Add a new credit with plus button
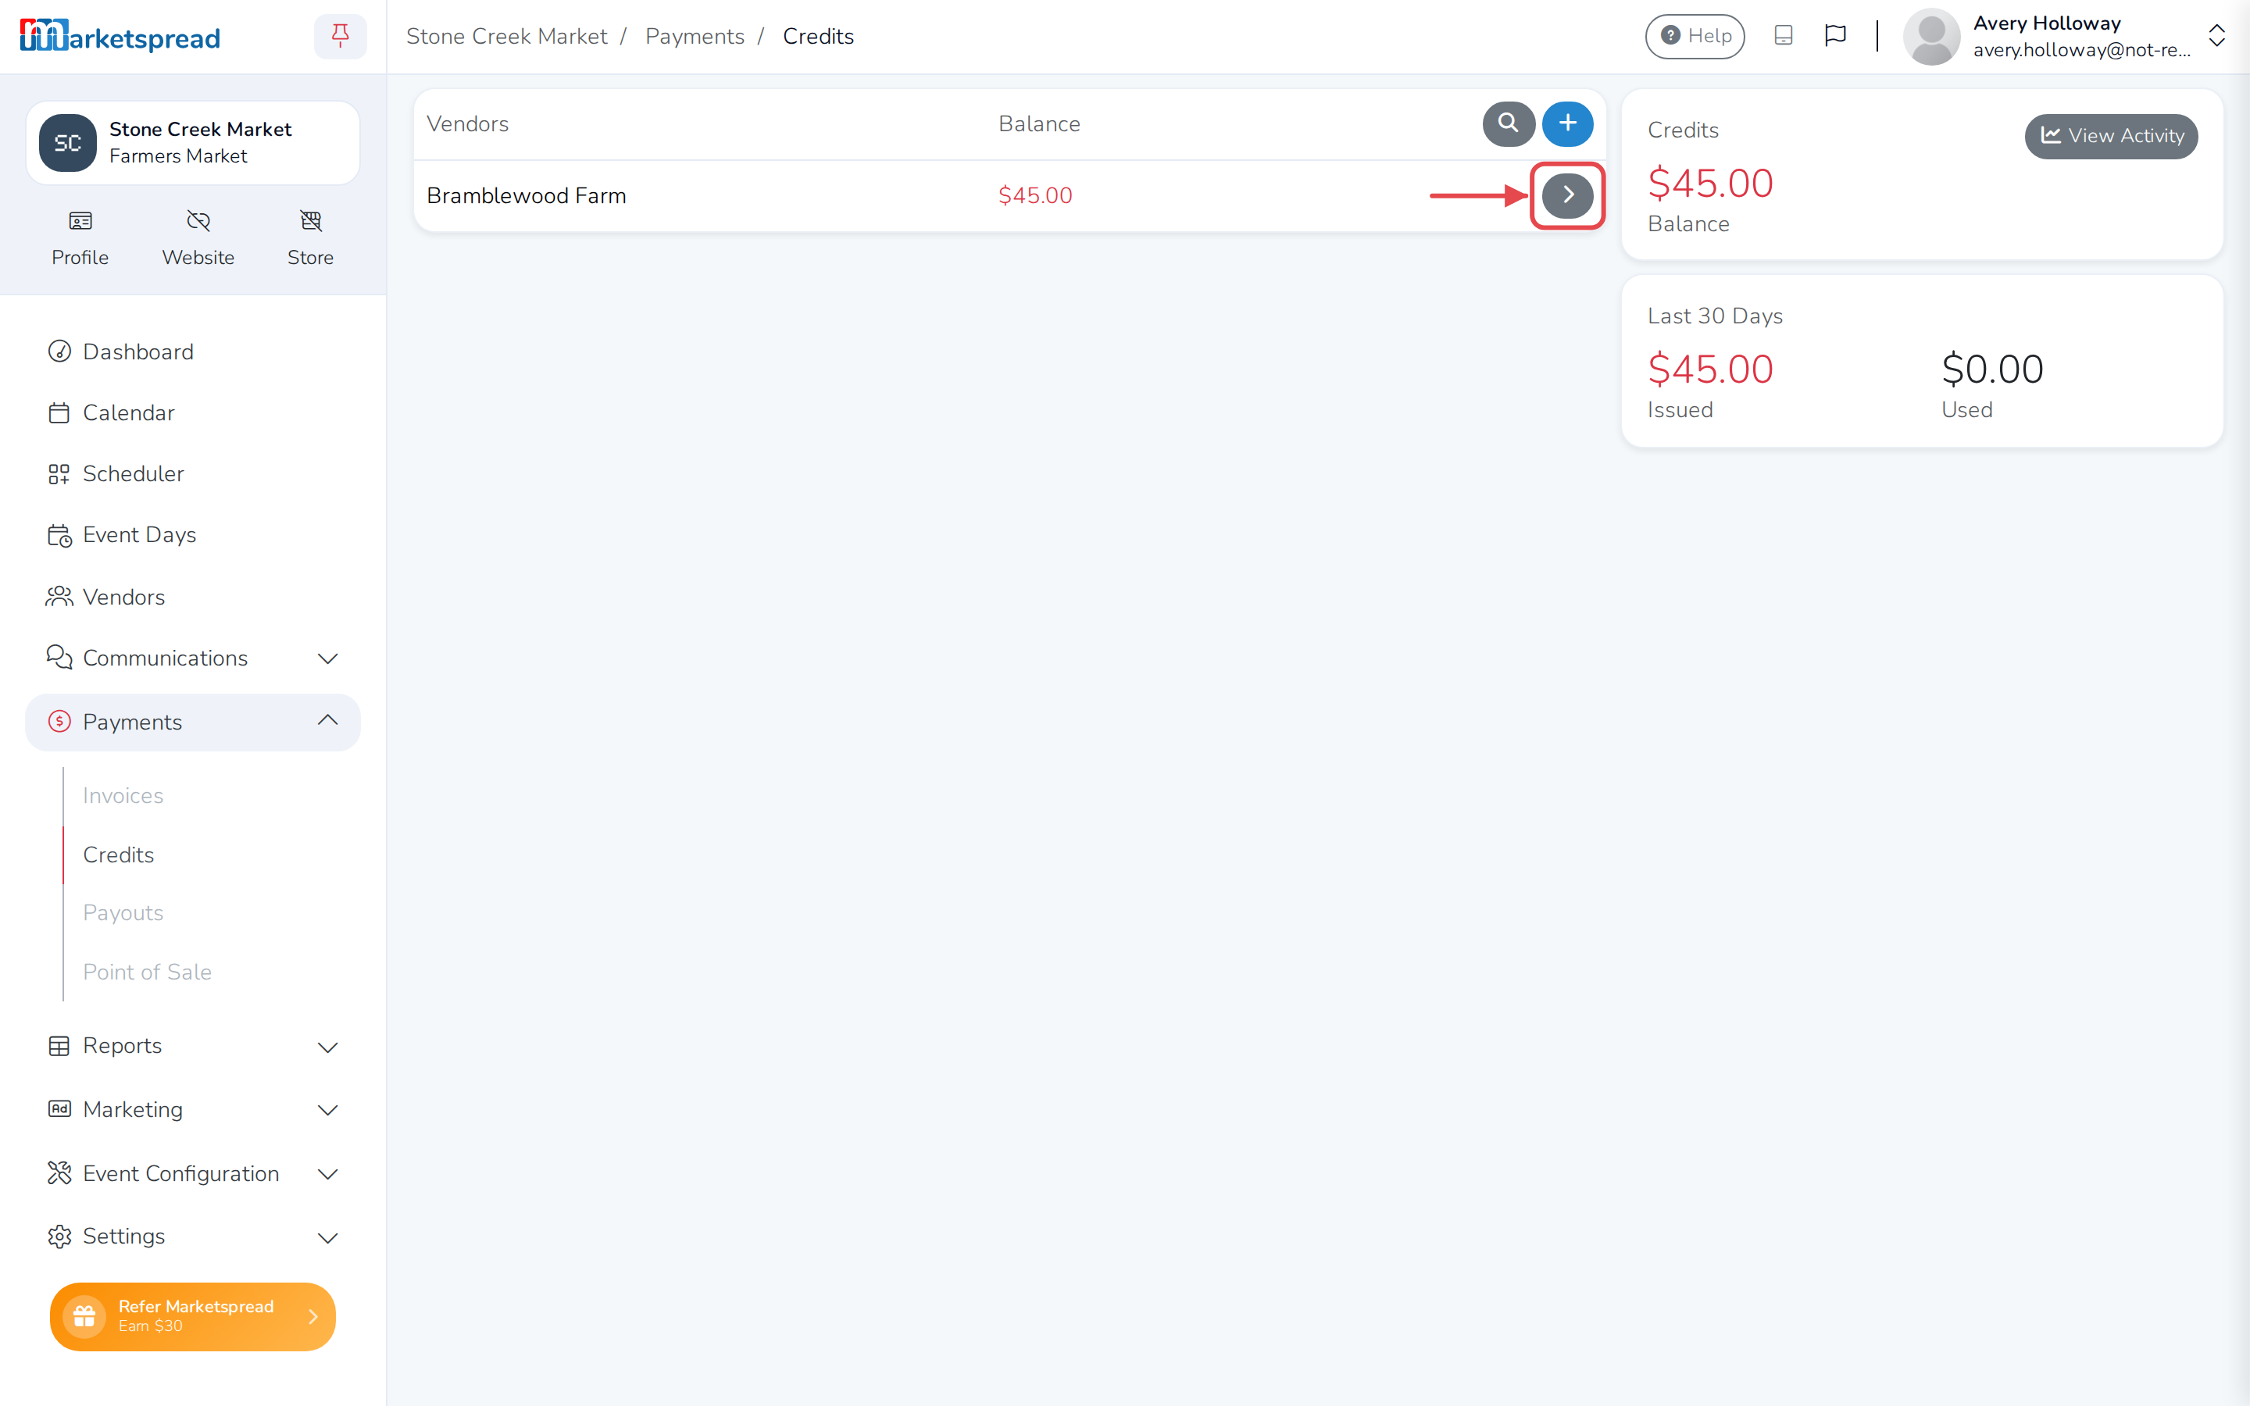2250x1406 pixels. pyautogui.click(x=1567, y=123)
